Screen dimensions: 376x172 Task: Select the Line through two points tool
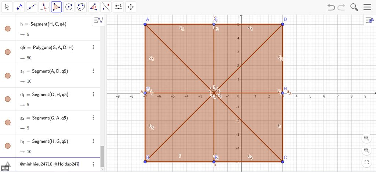[32, 7]
